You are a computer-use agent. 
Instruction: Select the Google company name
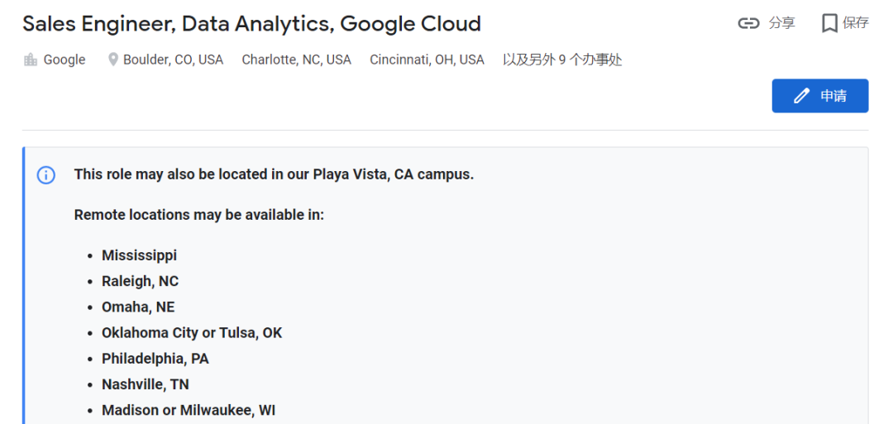(x=64, y=60)
